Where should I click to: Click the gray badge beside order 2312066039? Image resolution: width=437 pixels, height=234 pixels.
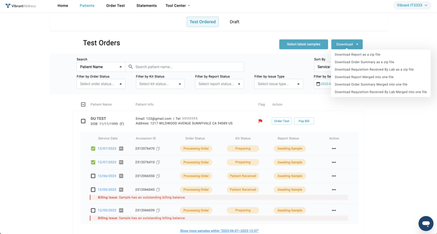coord(121,210)
